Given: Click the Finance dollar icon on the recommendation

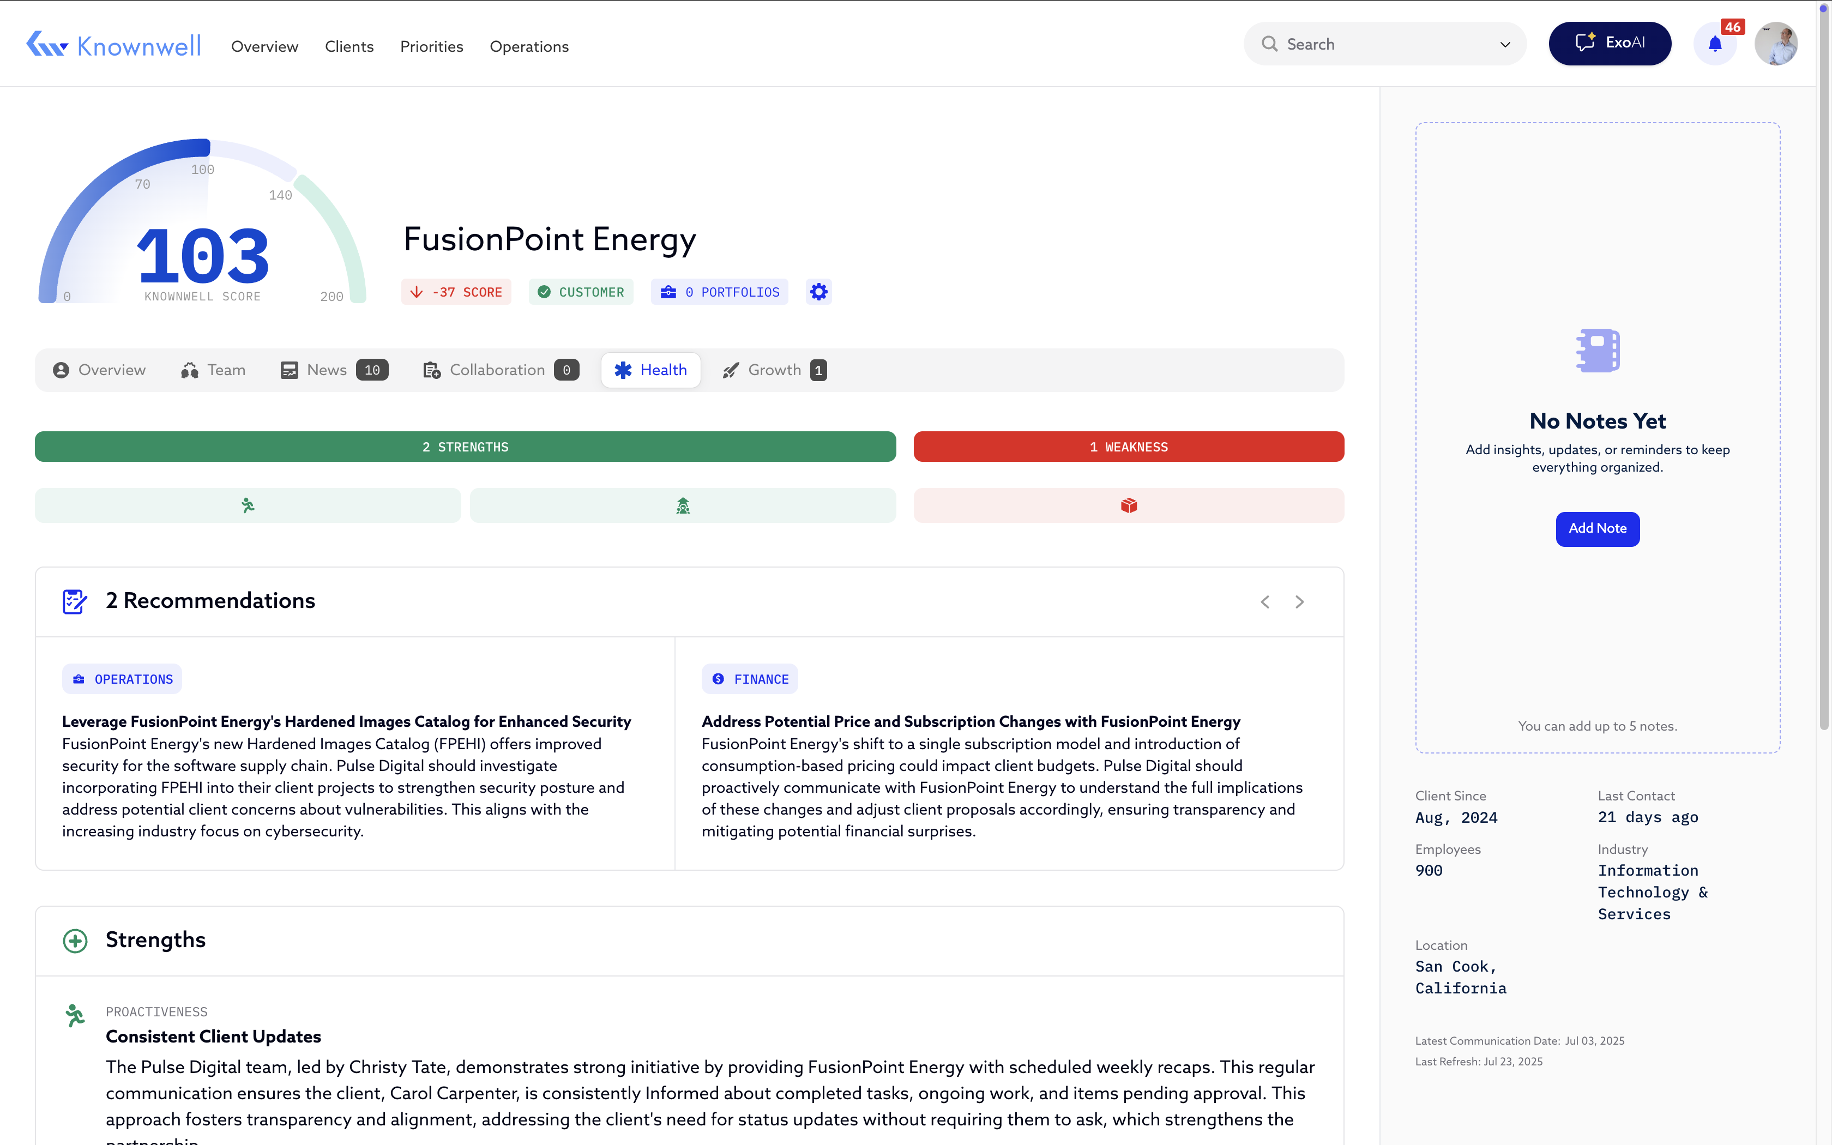Looking at the screenshot, I should (718, 678).
